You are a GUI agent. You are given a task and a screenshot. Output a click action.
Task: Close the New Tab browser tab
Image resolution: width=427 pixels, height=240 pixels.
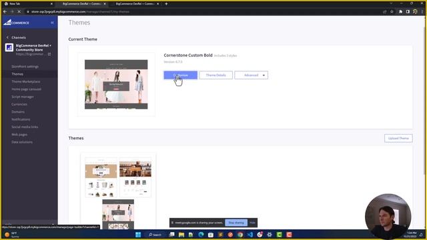pyautogui.click(x=51, y=4)
